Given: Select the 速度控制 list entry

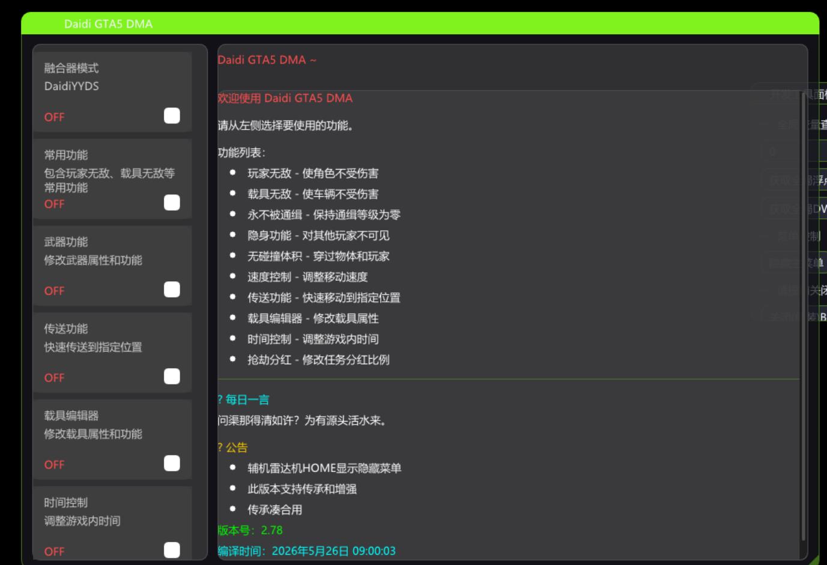Looking at the screenshot, I should pyautogui.click(x=307, y=277).
